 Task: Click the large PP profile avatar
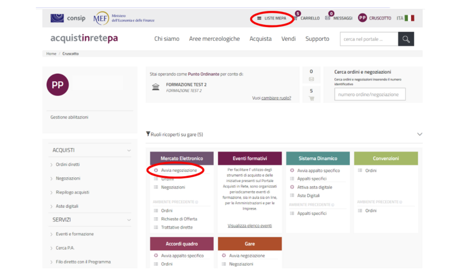[58, 84]
